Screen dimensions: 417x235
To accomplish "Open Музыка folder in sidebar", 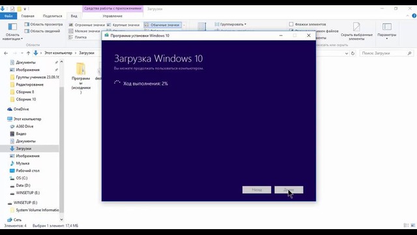I will (x=23, y=163).
